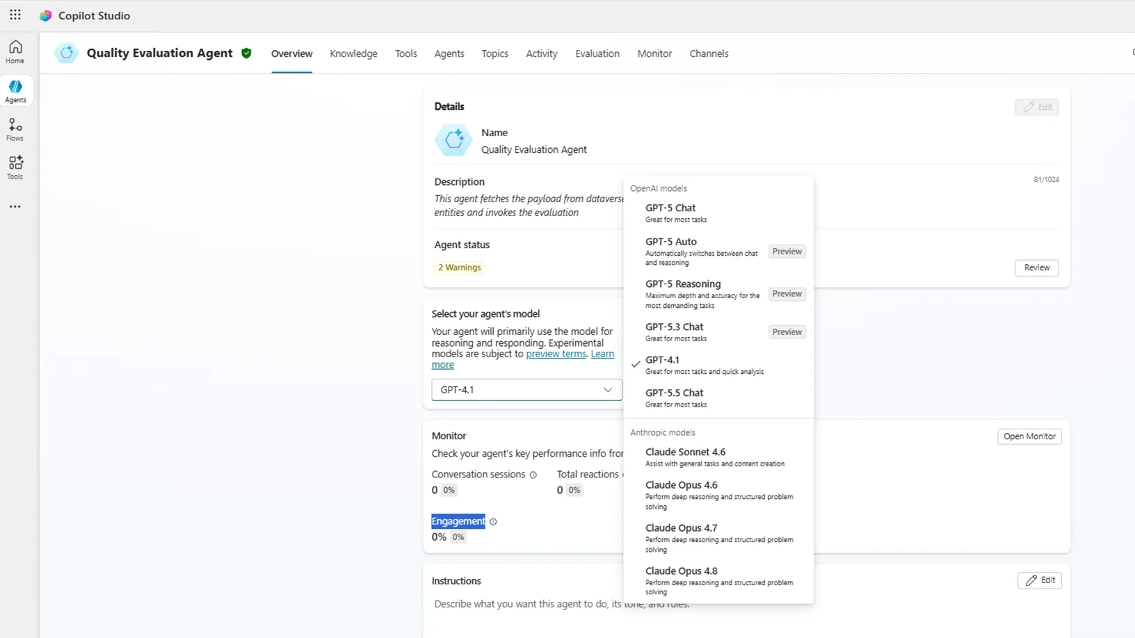Switch to the Knowledge tab
The width and height of the screenshot is (1135, 638).
(353, 54)
